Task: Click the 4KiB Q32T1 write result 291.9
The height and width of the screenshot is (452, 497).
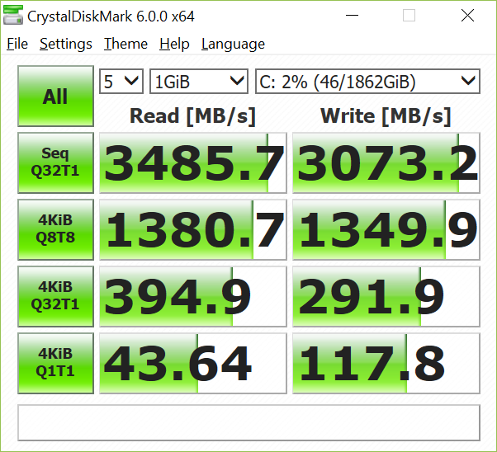Action: pos(386,296)
